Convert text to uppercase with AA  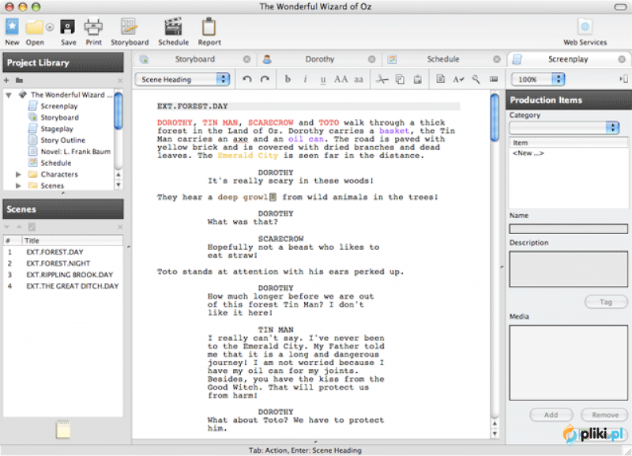340,80
